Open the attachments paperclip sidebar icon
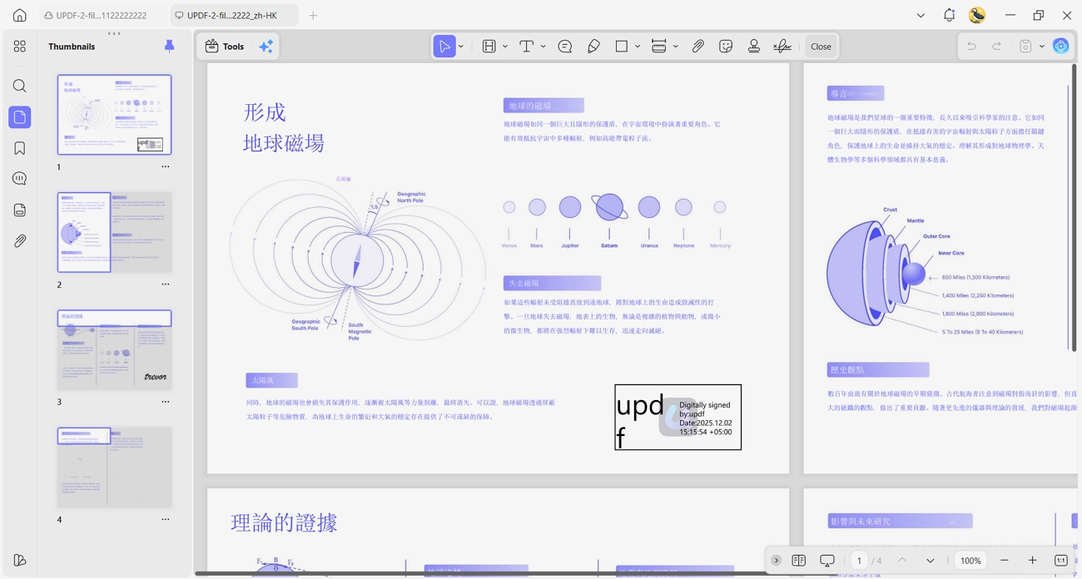This screenshot has width=1082, height=579. 20,240
